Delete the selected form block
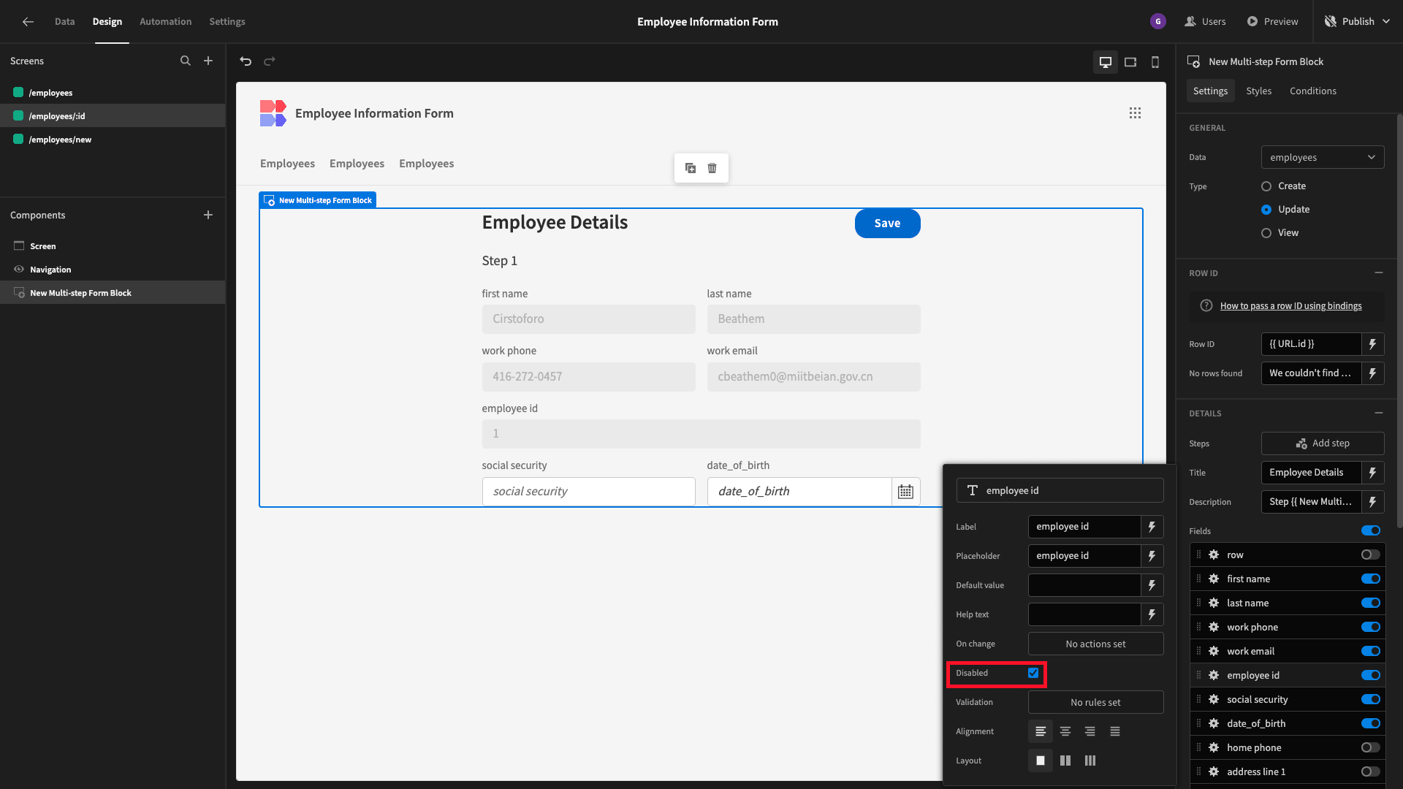 tap(712, 168)
